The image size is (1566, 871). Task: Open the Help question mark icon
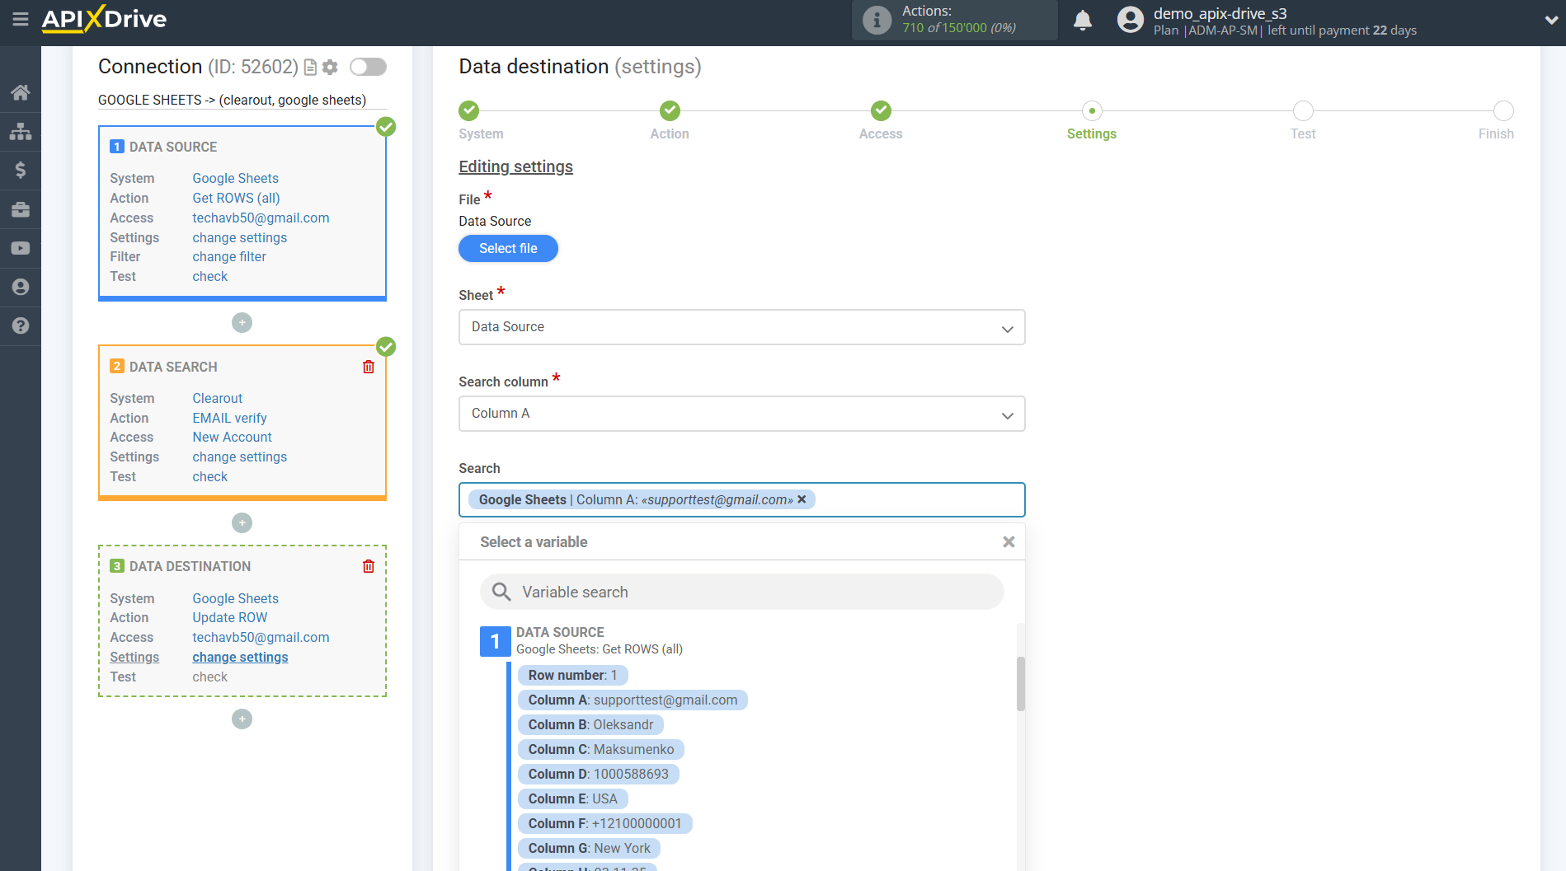coord(21,325)
